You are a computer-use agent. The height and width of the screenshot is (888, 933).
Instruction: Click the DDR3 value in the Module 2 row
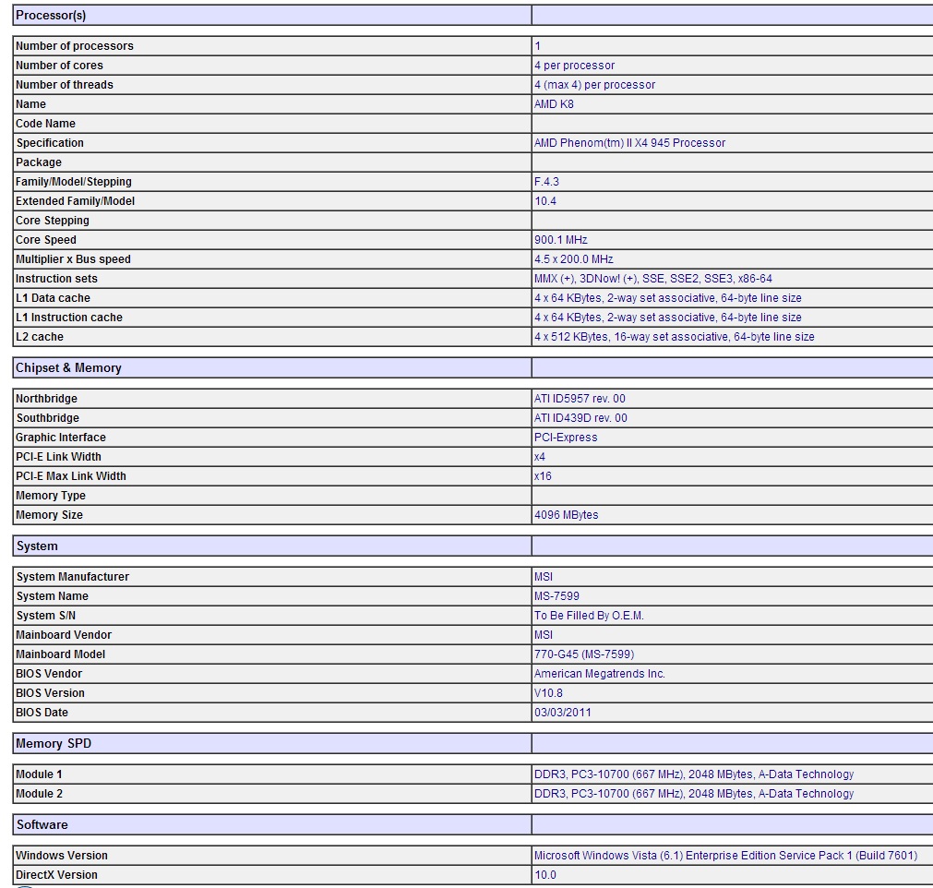[x=694, y=794]
